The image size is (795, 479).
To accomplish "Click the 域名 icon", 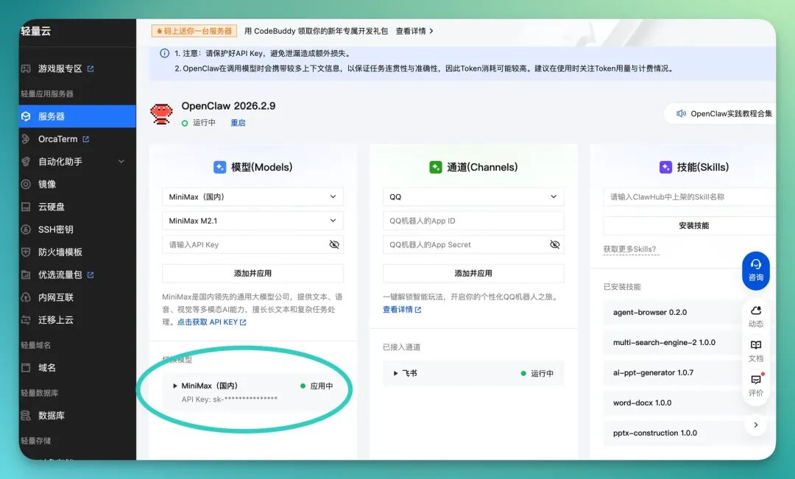I will coord(26,367).
